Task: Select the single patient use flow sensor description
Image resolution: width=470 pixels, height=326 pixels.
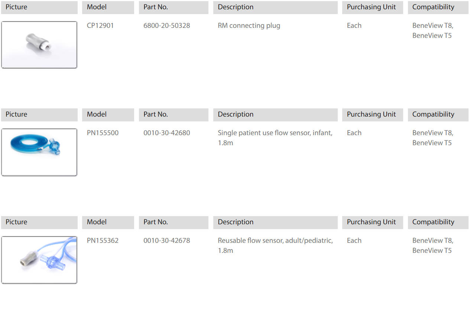Action: (275, 137)
